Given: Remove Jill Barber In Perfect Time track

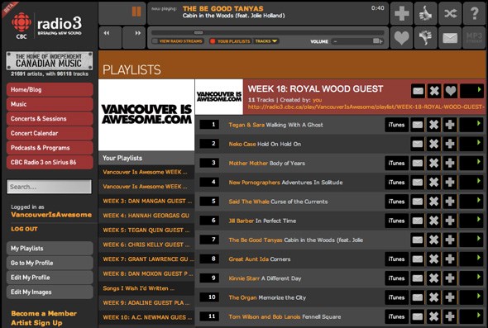Looking at the screenshot, I should click(x=433, y=221).
